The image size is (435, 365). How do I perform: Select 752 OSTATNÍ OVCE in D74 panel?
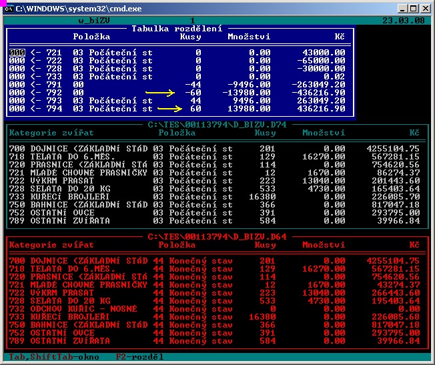214,213
